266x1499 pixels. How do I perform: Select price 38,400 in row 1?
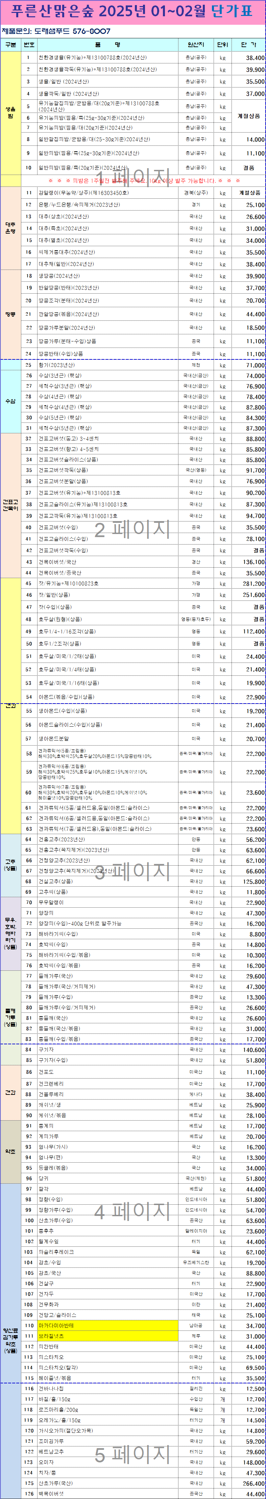tap(255, 58)
